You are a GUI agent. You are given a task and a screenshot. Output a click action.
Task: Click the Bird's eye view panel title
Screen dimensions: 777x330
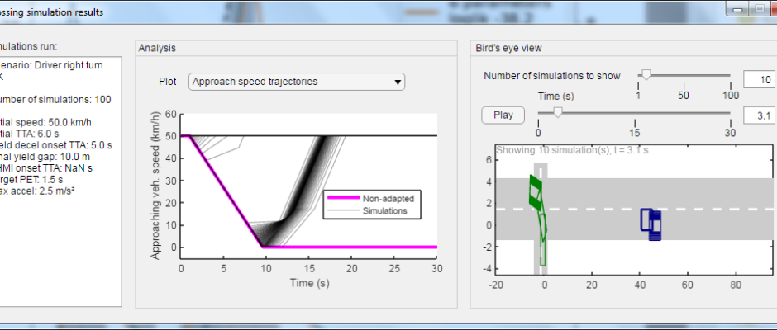point(508,48)
